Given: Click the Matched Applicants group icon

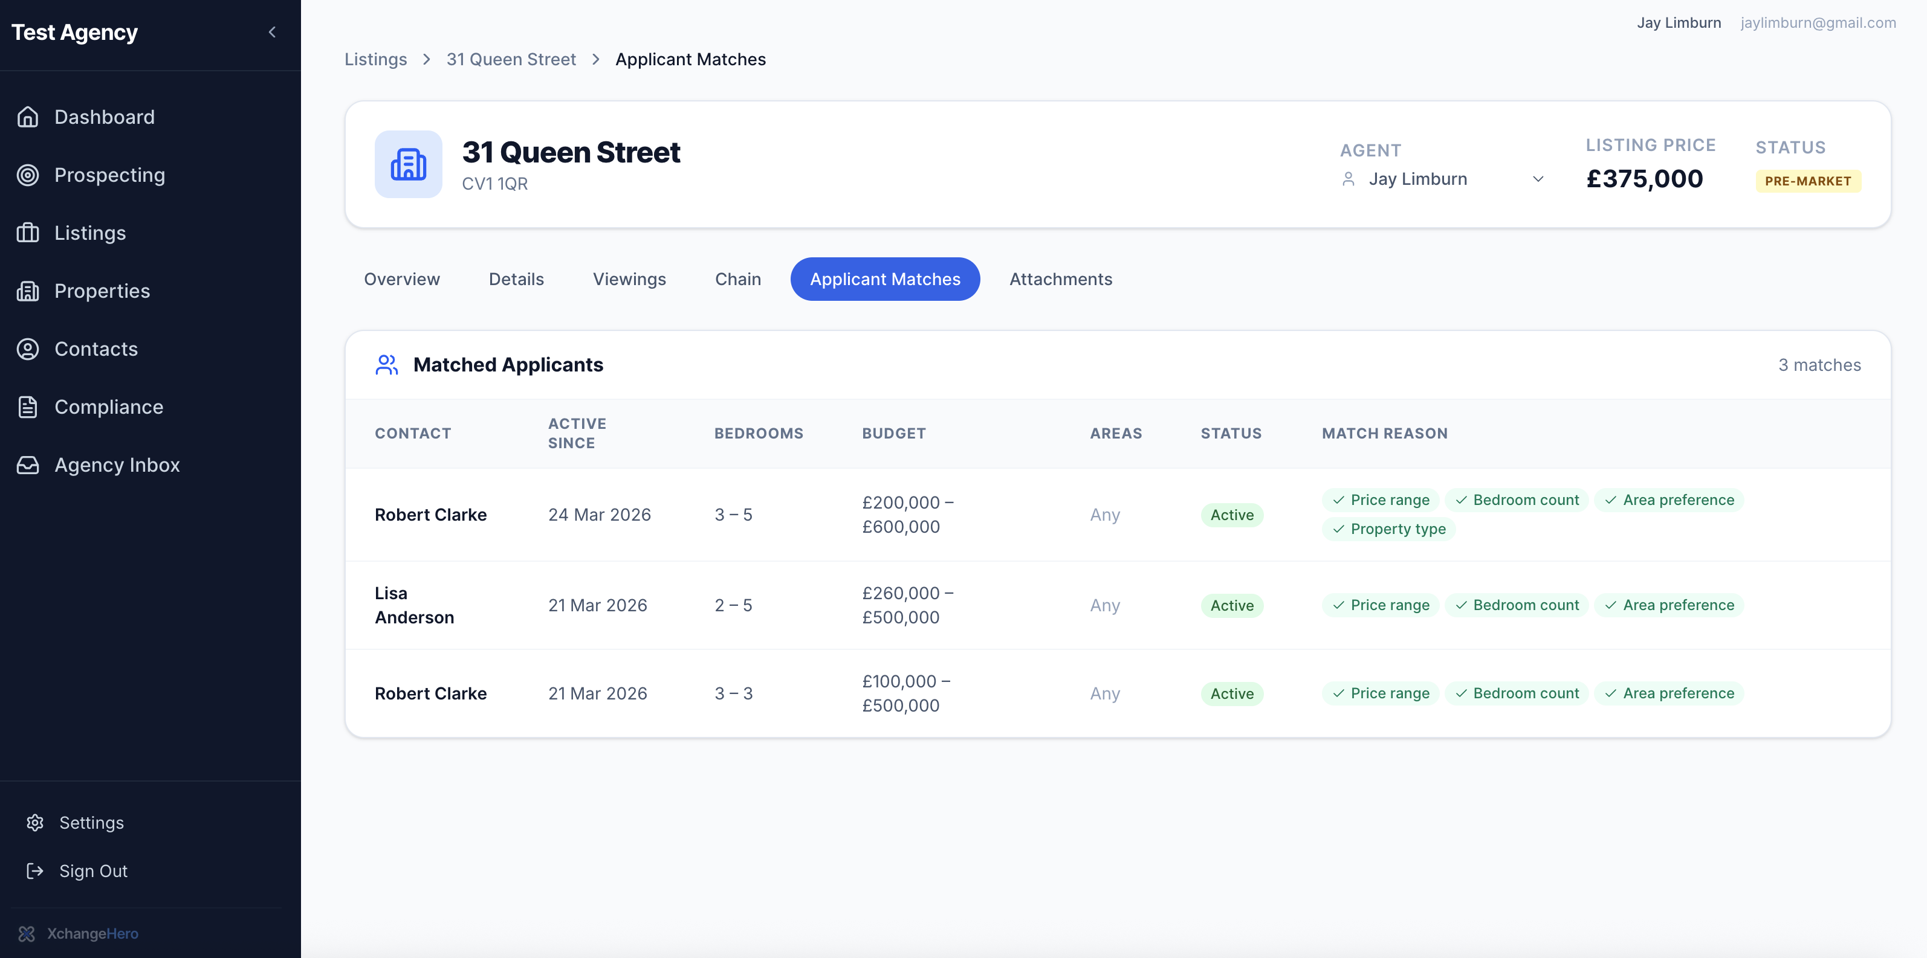Looking at the screenshot, I should coord(387,365).
